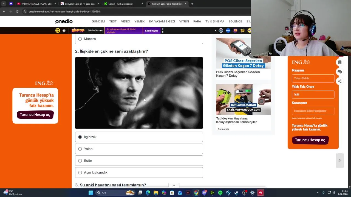Open Microsoft Store from the taskbar
The height and width of the screenshot is (197, 351).
click(x=172, y=193)
